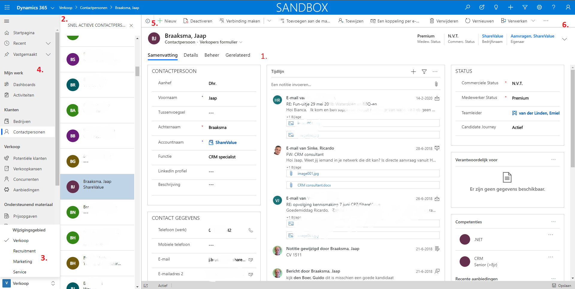This screenshot has width=575, height=289.
Task: Attach a file with paperclip icon
Action: point(436,84)
